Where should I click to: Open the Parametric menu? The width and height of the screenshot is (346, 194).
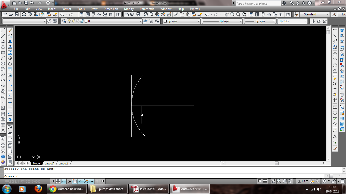(x=147, y=9)
